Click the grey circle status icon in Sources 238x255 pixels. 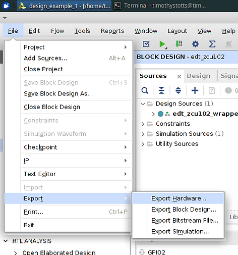pos(228,90)
